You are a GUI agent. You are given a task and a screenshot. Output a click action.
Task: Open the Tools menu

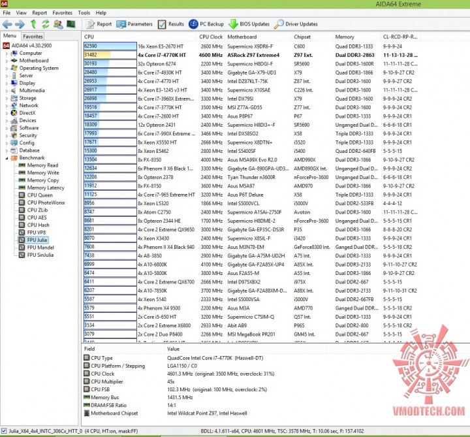click(x=84, y=12)
